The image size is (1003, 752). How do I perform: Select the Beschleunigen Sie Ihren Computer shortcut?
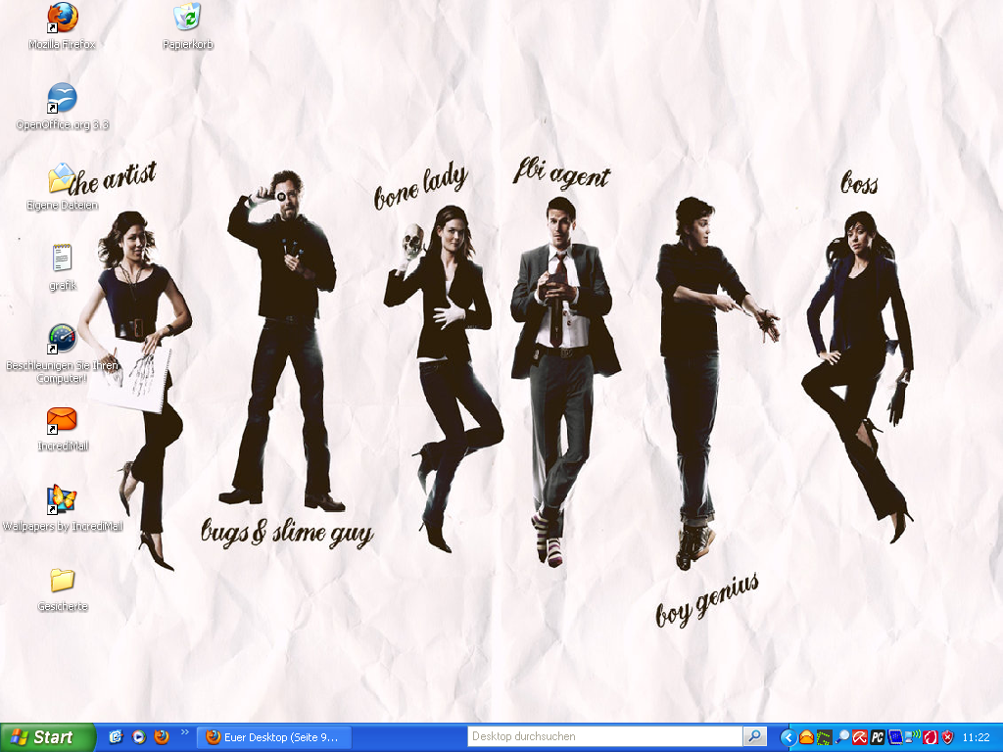[x=62, y=353]
